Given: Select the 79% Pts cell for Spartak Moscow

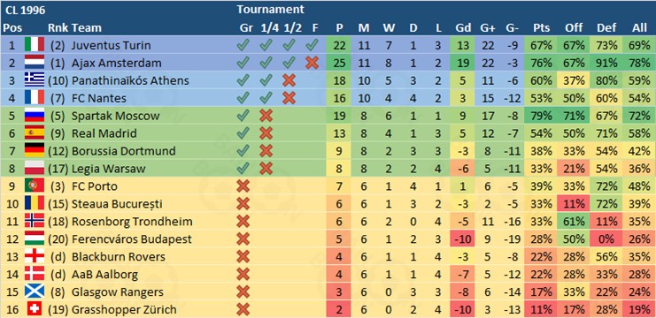Looking at the screenshot, I should (542, 116).
